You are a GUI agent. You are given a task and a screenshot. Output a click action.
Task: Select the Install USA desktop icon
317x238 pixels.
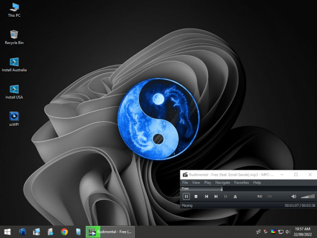tap(14, 92)
